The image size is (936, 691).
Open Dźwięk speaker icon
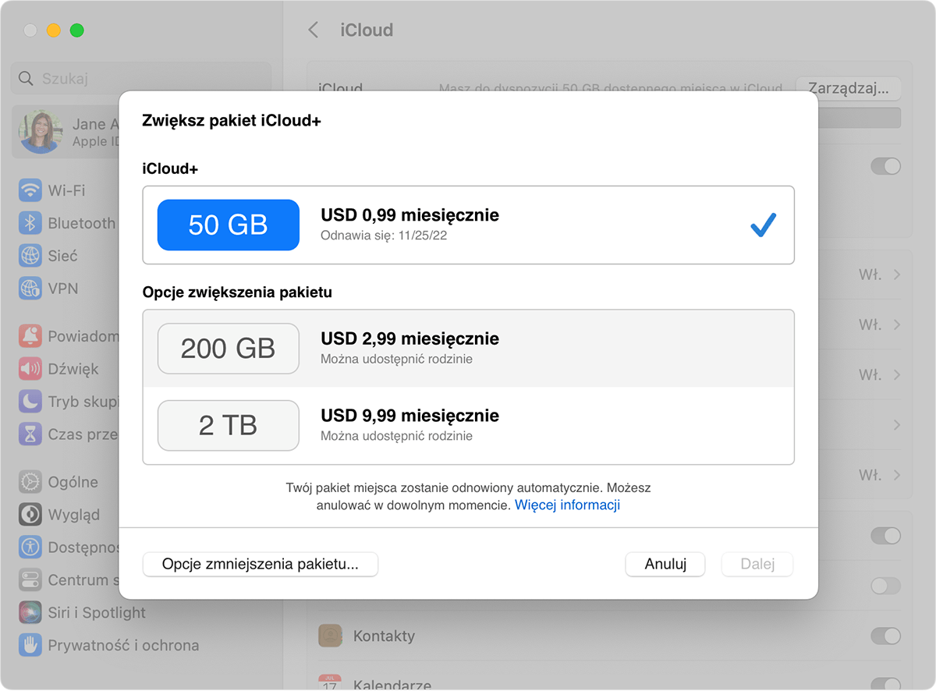tap(30, 369)
